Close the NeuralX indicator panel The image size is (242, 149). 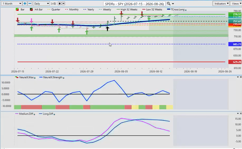pos(240,77)
